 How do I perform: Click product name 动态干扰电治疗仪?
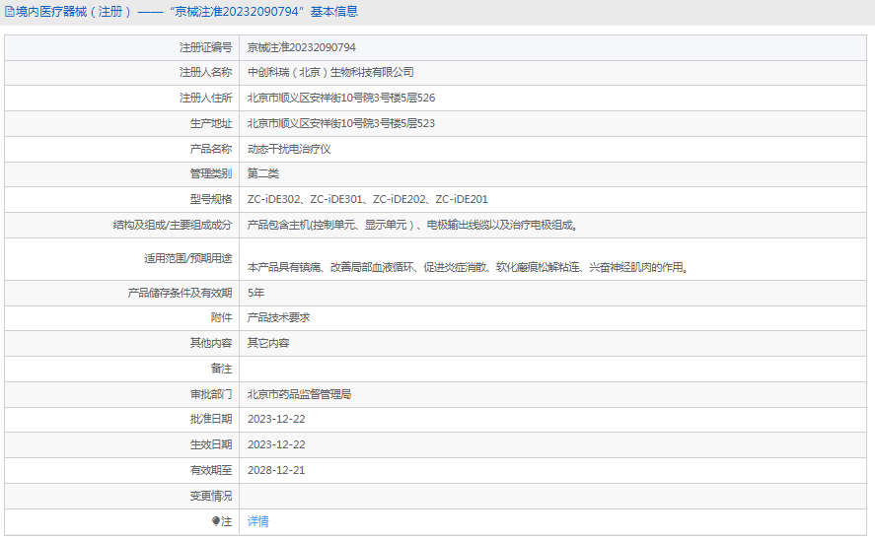[x=289, y=149]
